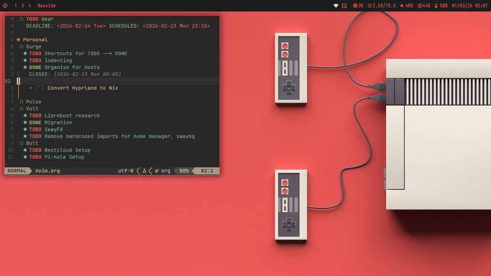
Task: Toggle the TODO keyword on Libreboot research
Action: click(x=35, y=116)
